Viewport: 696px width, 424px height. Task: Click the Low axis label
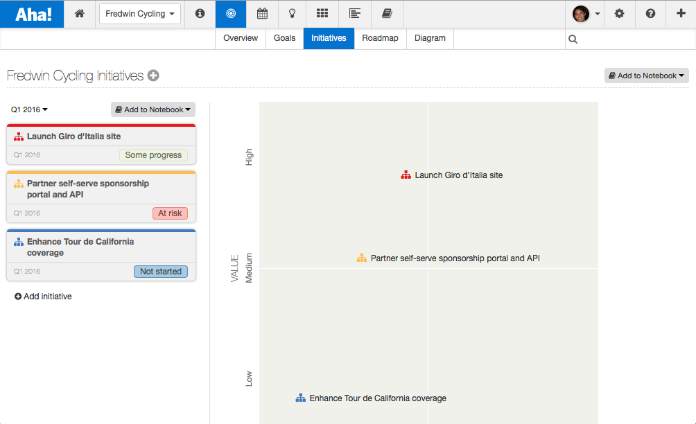[249, 378]
